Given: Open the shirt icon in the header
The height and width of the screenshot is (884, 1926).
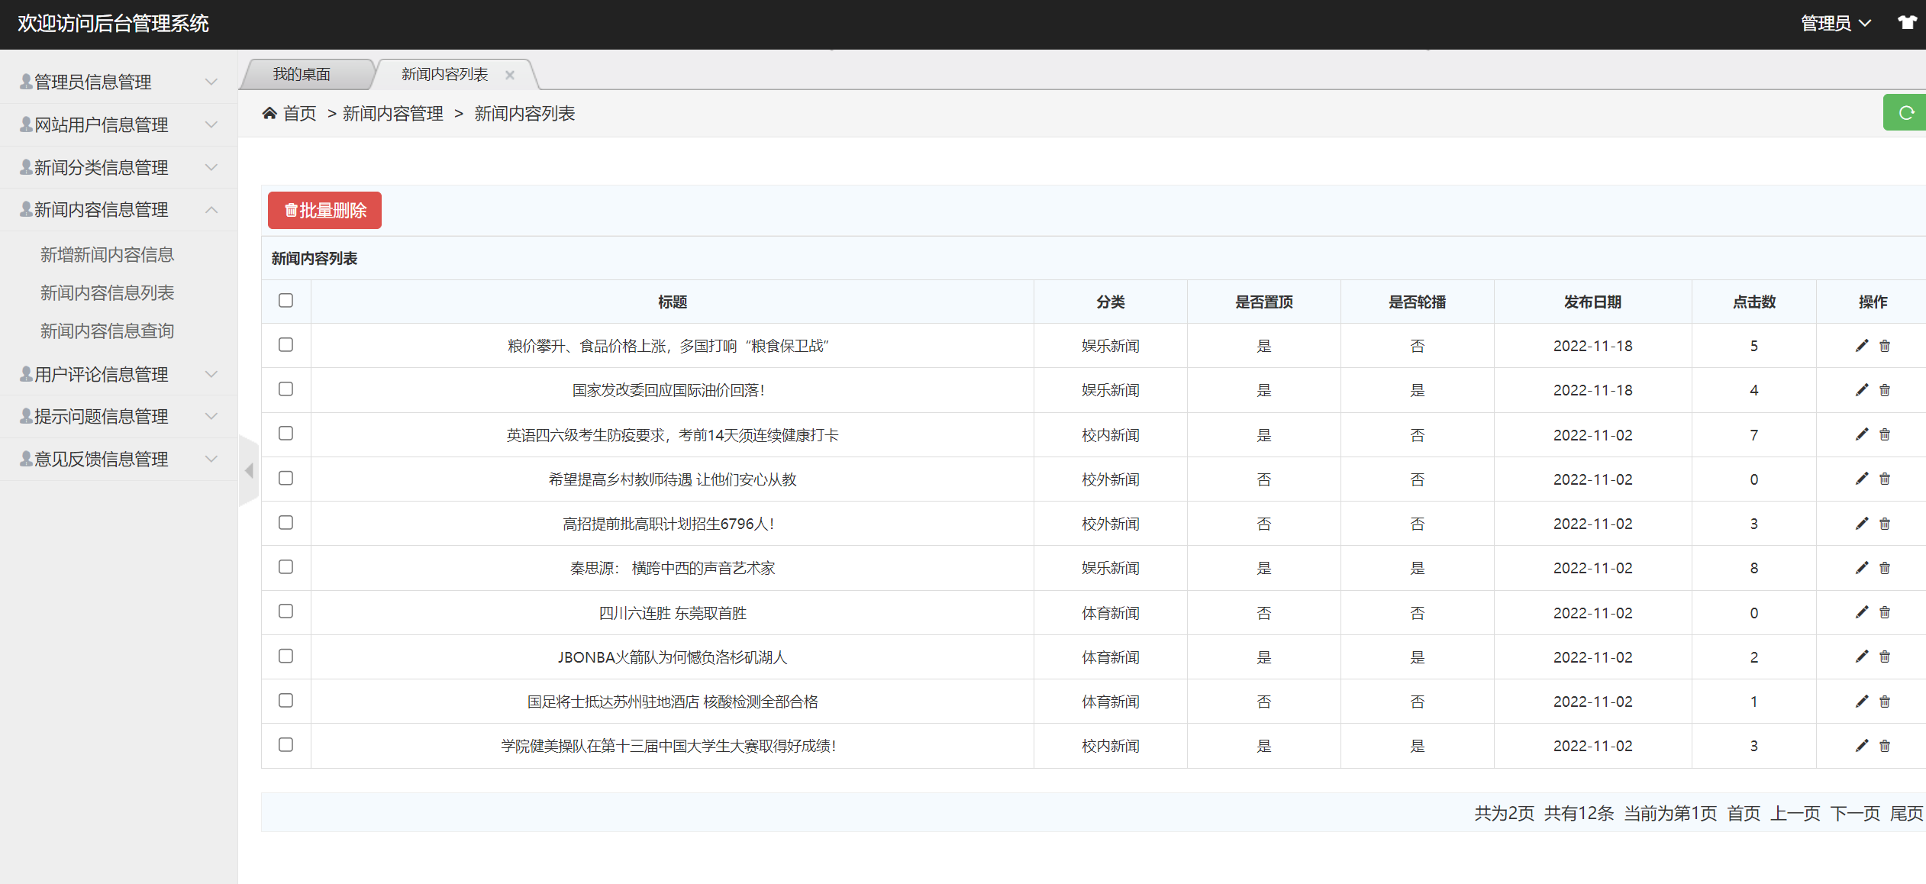Looking at the screenshot, I should pyautogui.click(x=1907, y=22).
